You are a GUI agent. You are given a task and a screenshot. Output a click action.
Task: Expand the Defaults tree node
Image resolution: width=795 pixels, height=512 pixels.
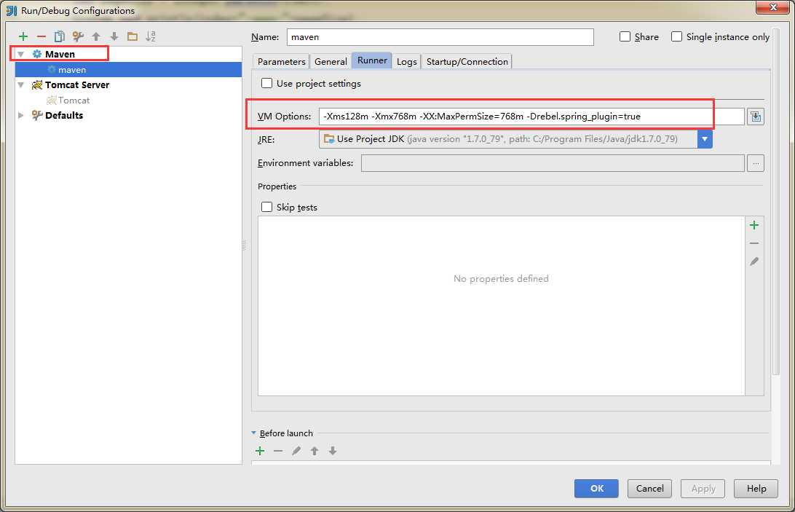click(x=21, y=115)
